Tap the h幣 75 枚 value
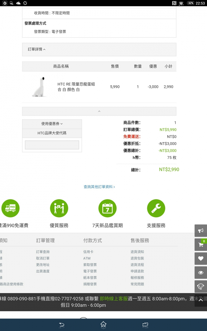The width and height of the screenshot is (207, 331). (172, 157)
